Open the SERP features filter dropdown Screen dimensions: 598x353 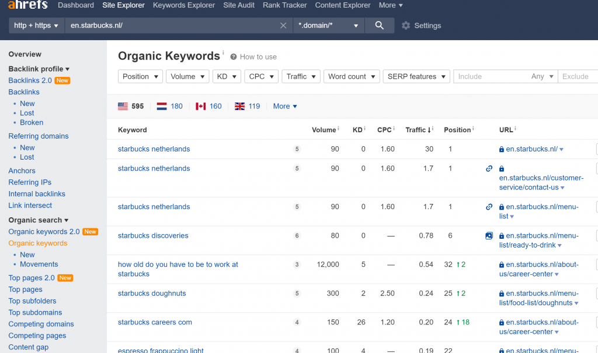[416, 76]
